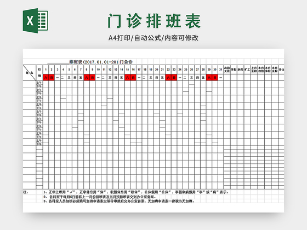Image resolution: width=307 pixels, height=230 pixels.
Task: Click the green Excel logo icon
Action: (36, 21)
